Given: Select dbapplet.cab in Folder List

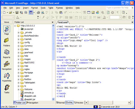Looking at the screenshot, I should 30,96.
